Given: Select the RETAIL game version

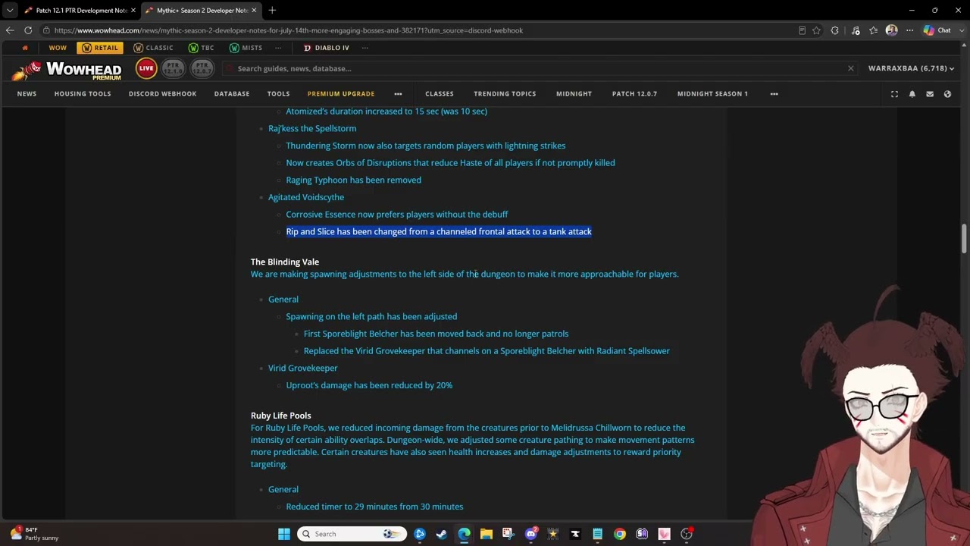Looking at the screenshot, I should click(x=100, y=48).
